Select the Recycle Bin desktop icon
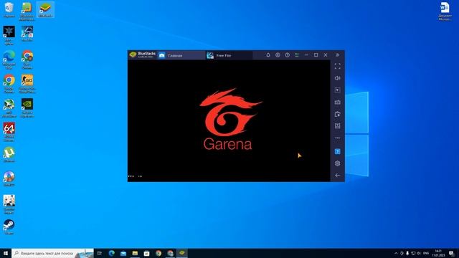Viewport: 459px width, 258px height. pyautogui.click(x=9, y=10)
